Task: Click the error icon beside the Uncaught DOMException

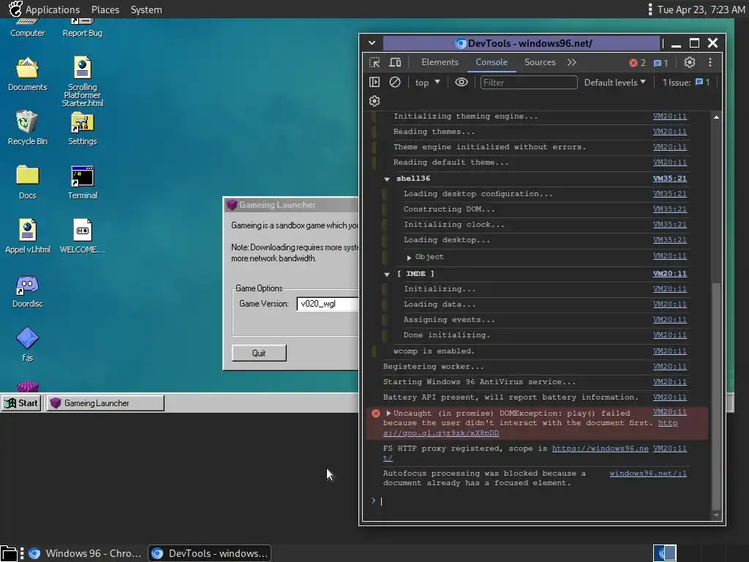Action: [x=376, y=413]
